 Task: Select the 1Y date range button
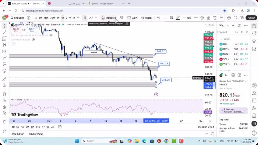(x=43, y=127)
